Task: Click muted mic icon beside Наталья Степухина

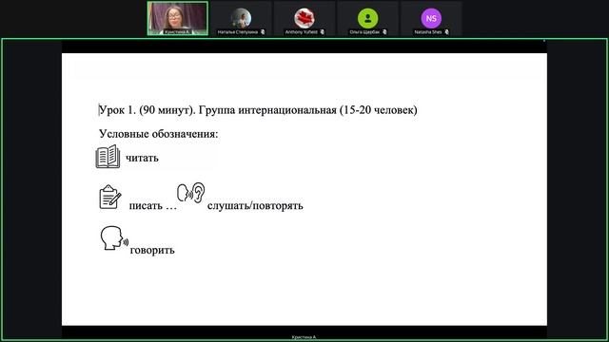Action: 263,32
